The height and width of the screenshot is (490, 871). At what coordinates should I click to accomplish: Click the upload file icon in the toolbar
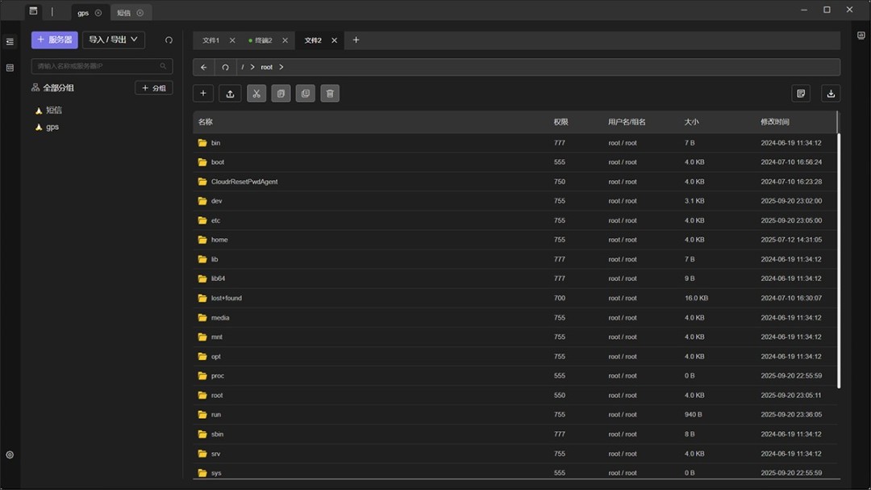(x=230, y=94)
